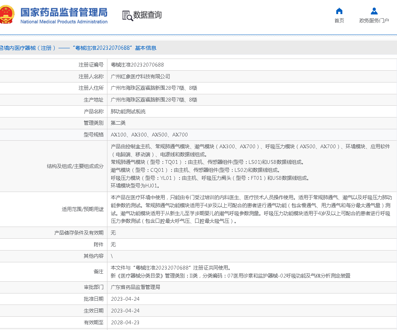This screenshot has height=330, width=397.
Task: Select the expiry date 2028-04-23
Action: tap(125, 323)
